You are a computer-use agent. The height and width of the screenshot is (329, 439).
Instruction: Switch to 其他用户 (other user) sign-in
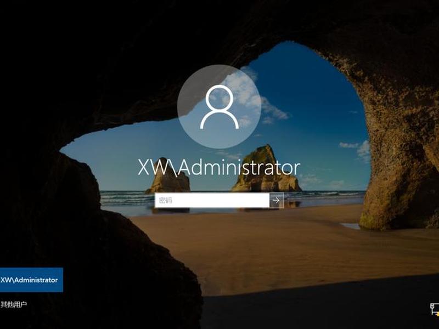pos(13,304)
